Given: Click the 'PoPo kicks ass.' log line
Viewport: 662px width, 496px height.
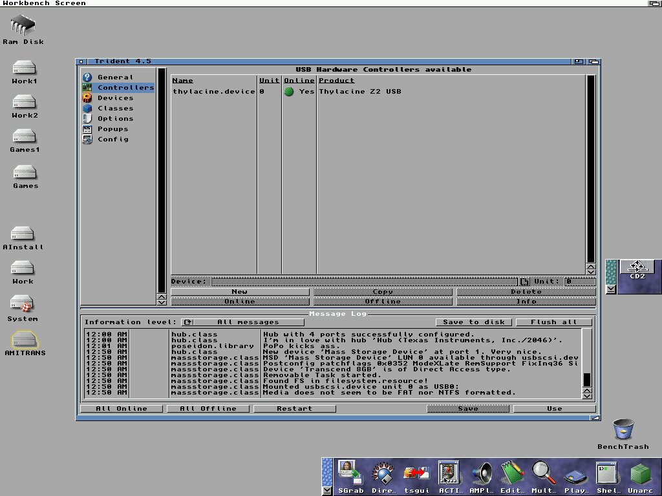Looking at the screenshot, I should (x=301, y=346).
